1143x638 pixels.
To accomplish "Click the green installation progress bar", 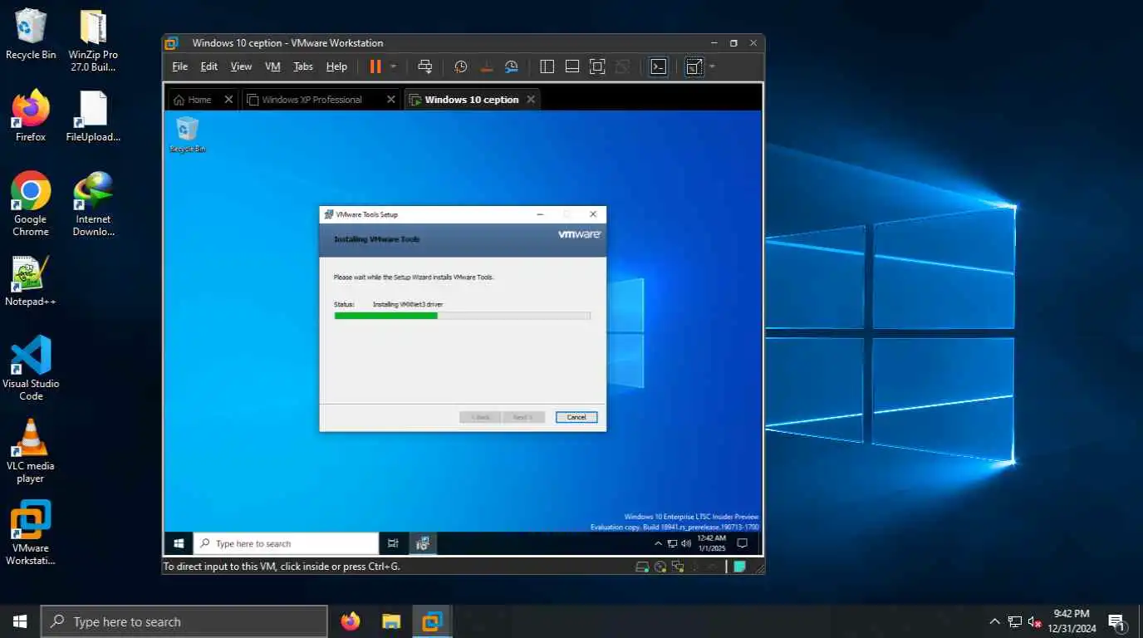I will [x=462, y=316].
